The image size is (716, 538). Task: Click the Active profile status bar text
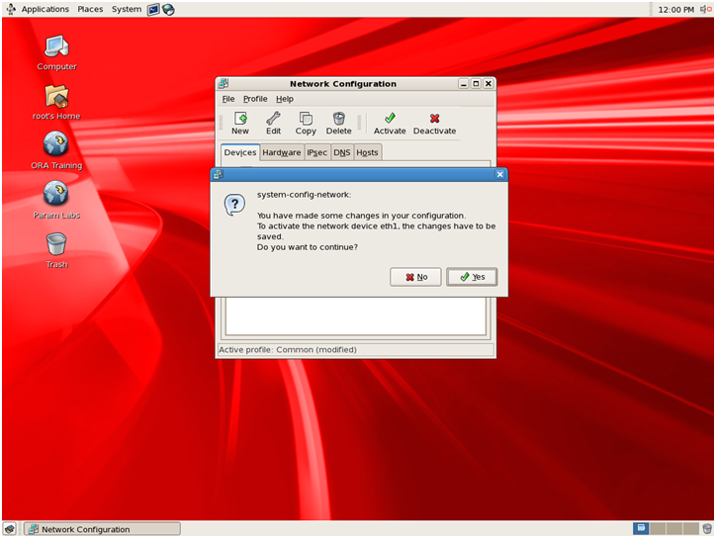tap(287, 349)
